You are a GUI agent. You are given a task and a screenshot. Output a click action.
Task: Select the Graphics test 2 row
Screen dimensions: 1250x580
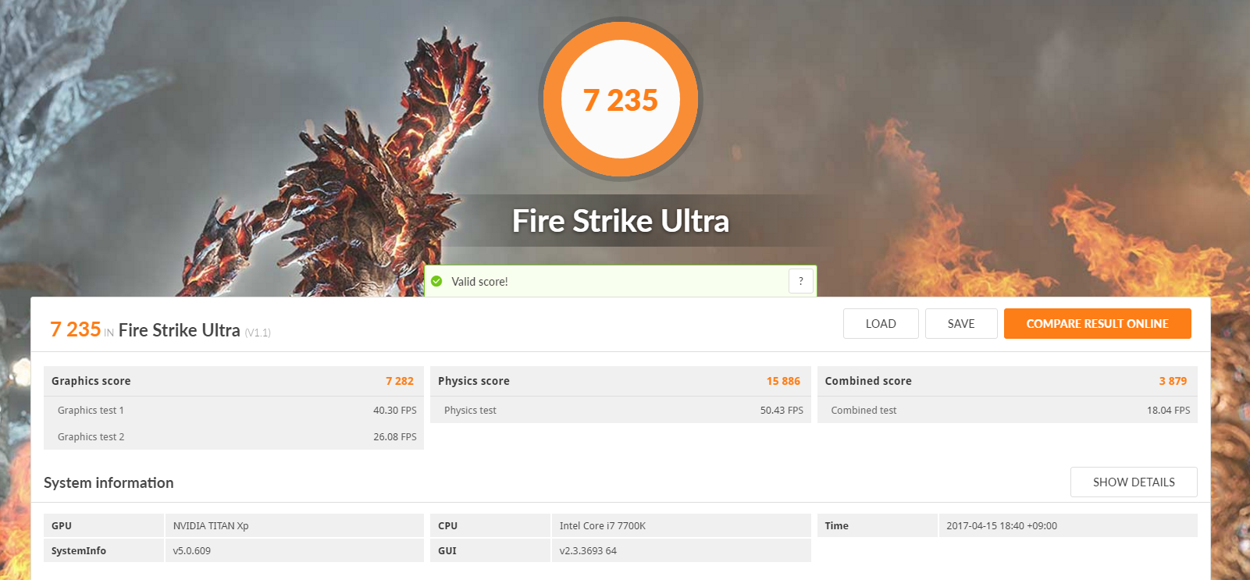(x=233, y=436)
